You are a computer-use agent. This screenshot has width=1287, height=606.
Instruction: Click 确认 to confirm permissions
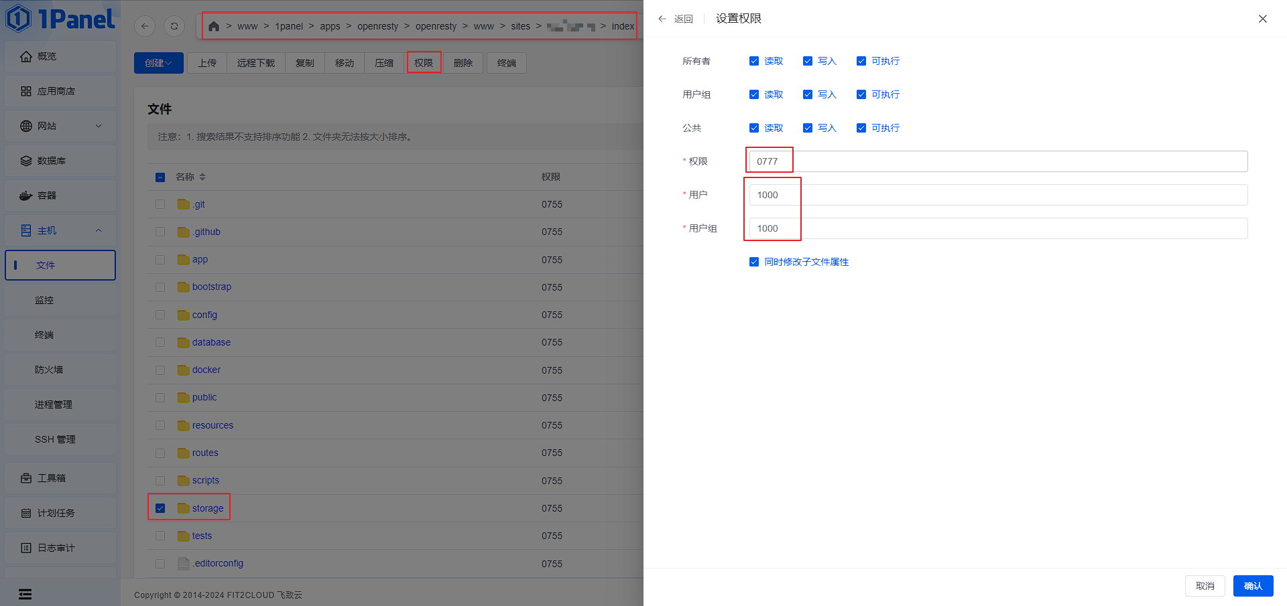pos(1253,586)
